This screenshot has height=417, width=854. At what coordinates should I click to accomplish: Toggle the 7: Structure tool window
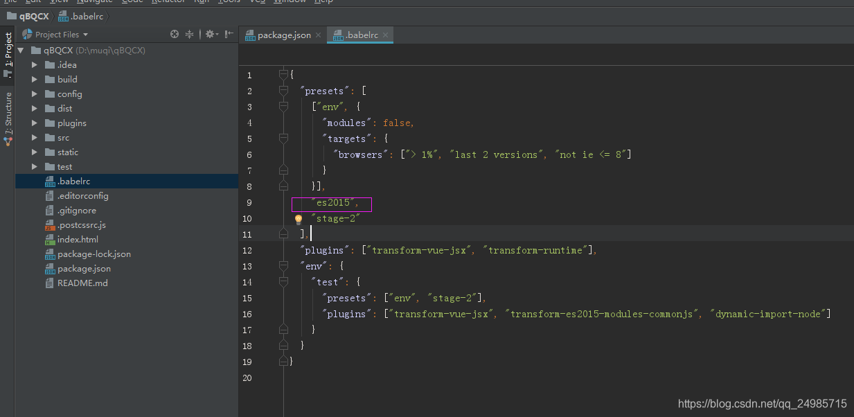point(8,118)
